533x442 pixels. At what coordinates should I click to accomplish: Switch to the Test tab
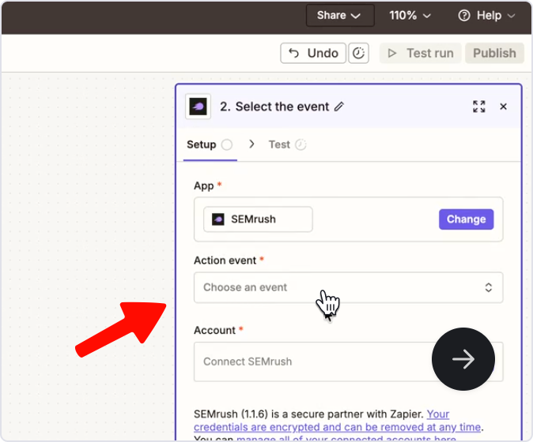pos(288,145)
